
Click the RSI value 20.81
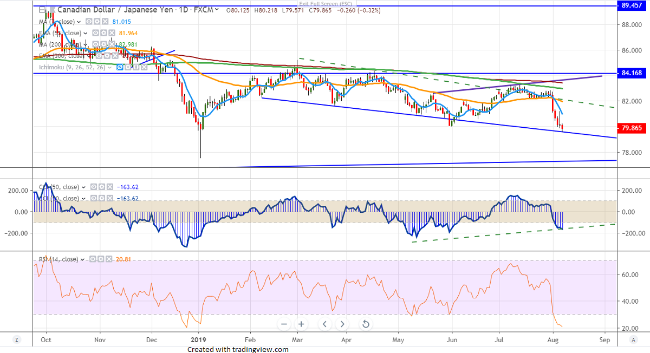(x=123, y=259)
